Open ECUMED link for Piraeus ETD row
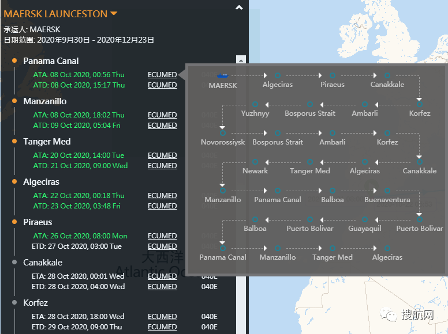 (x=162, y=246)
